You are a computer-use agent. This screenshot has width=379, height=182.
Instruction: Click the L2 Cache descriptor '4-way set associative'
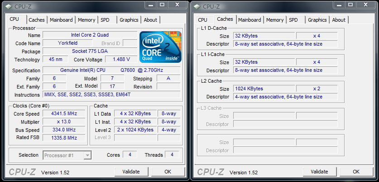[x=285, y=97]
